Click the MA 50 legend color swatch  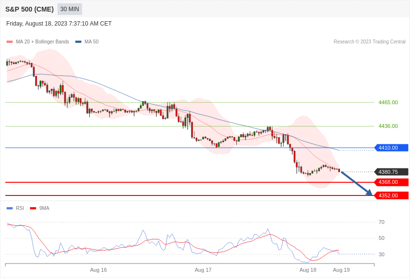point(78,42)
